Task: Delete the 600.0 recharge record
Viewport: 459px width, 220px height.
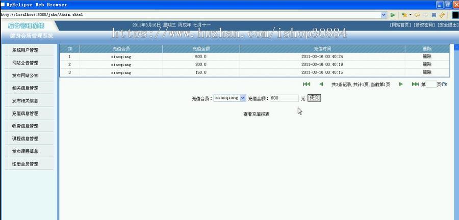Action: [x=427, y=57]
